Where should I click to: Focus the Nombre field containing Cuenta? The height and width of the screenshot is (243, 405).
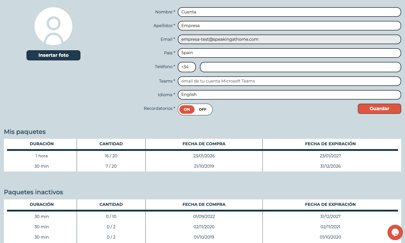(289, 12)
